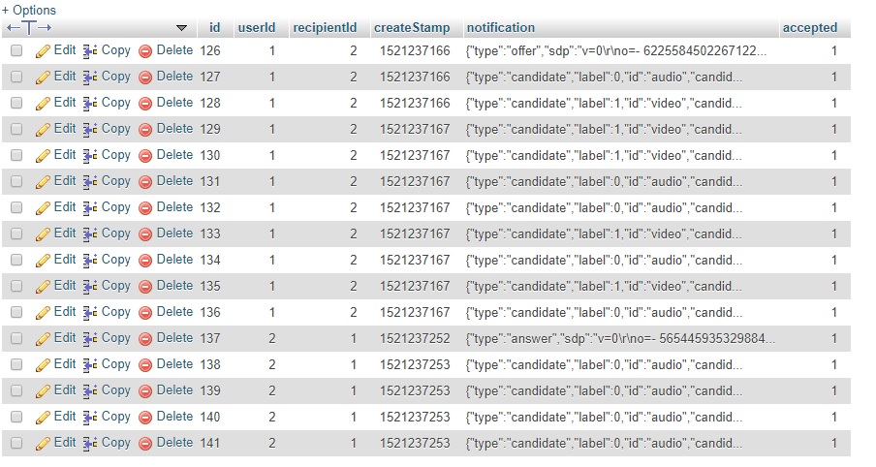
Task: Tick the checkbox for row 139
Action: point(16,391)
